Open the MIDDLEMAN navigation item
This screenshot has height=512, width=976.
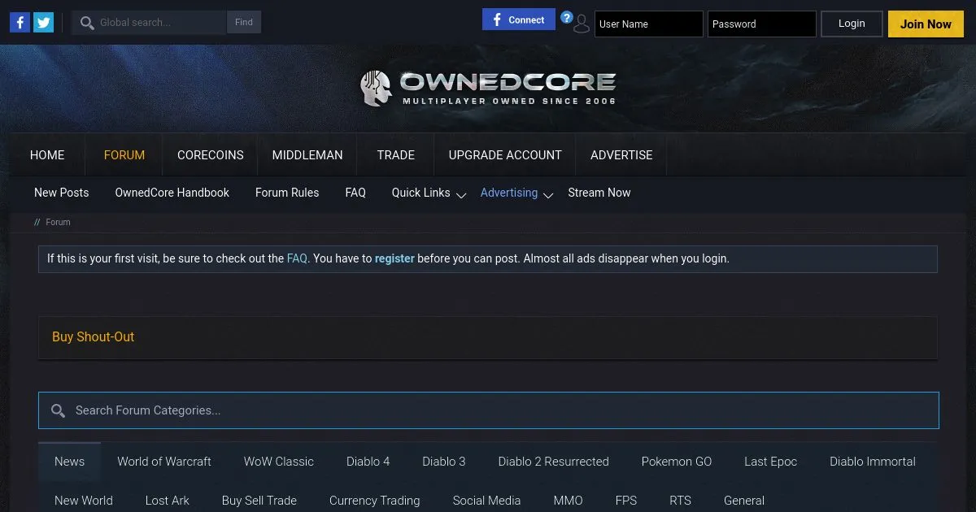307,155
